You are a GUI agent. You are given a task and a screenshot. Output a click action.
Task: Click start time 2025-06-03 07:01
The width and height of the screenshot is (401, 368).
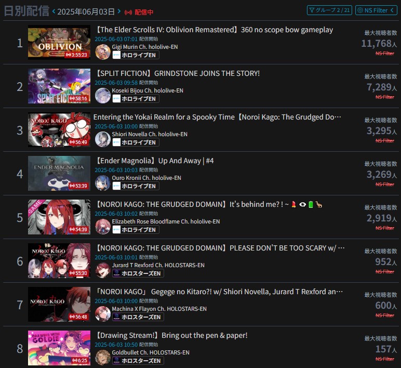pos(116,39)
